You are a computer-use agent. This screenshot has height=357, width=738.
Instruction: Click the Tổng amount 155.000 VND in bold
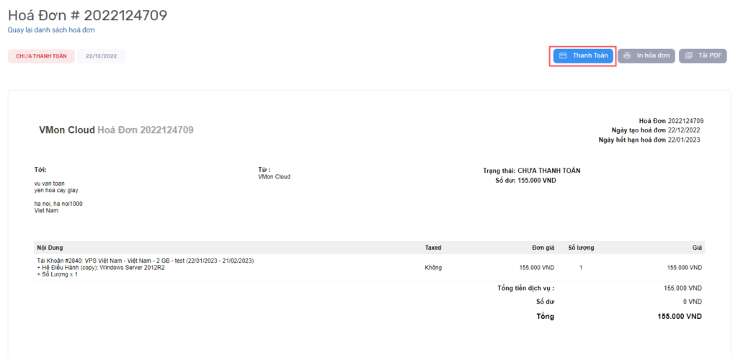pyautogui.click(x=680, y=316)
